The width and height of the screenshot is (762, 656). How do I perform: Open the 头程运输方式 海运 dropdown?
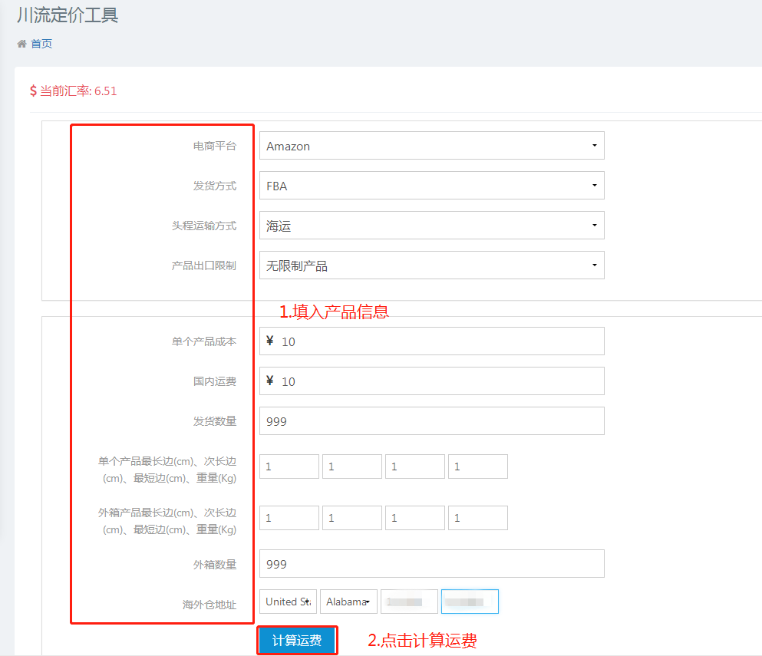coord(431,225)
